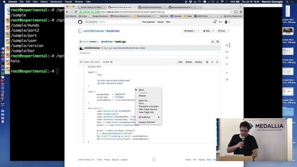Expand the AdBlock submenu in the context menu
Image resolution: width=297 pixels, height=167 pixels.
pos(149,117)
